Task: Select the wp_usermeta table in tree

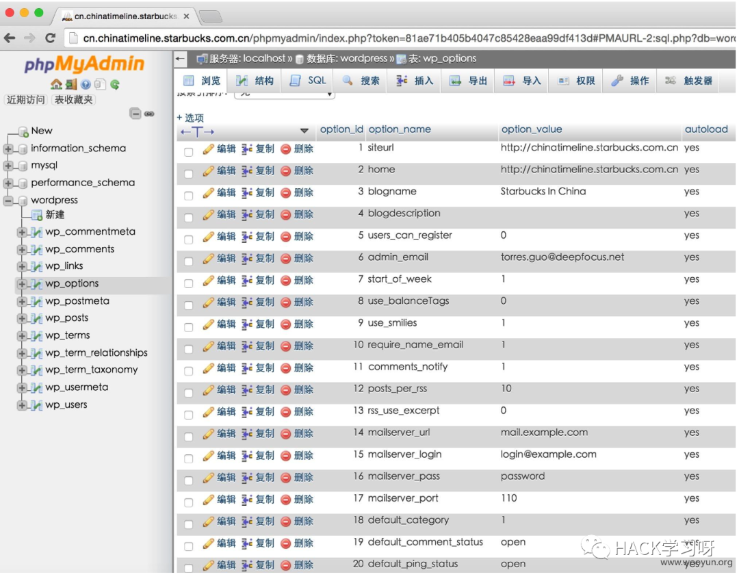Action: pyautogui.click(x=77, y=387)
